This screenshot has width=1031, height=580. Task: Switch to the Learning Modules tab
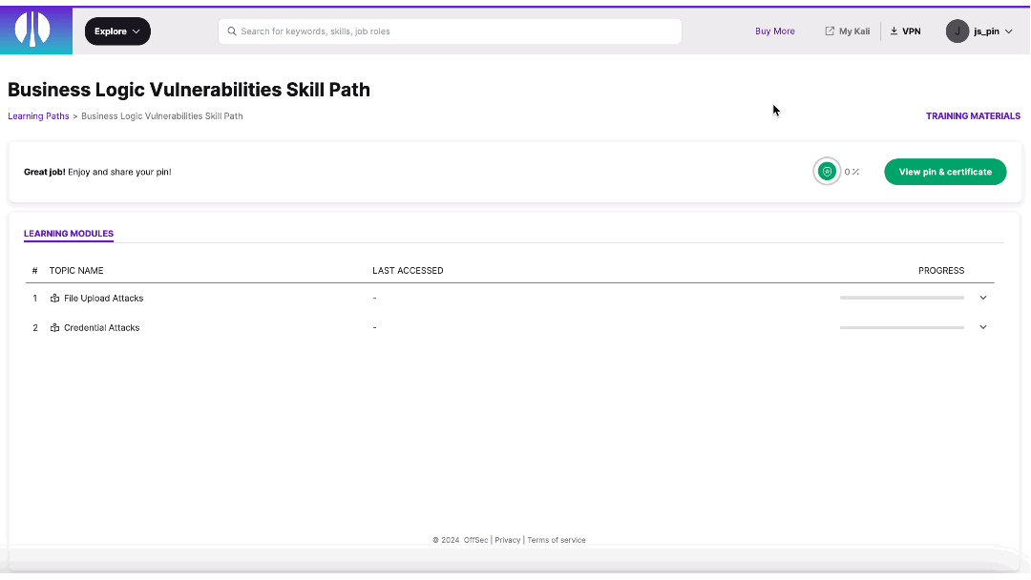[x=68, y=233]
